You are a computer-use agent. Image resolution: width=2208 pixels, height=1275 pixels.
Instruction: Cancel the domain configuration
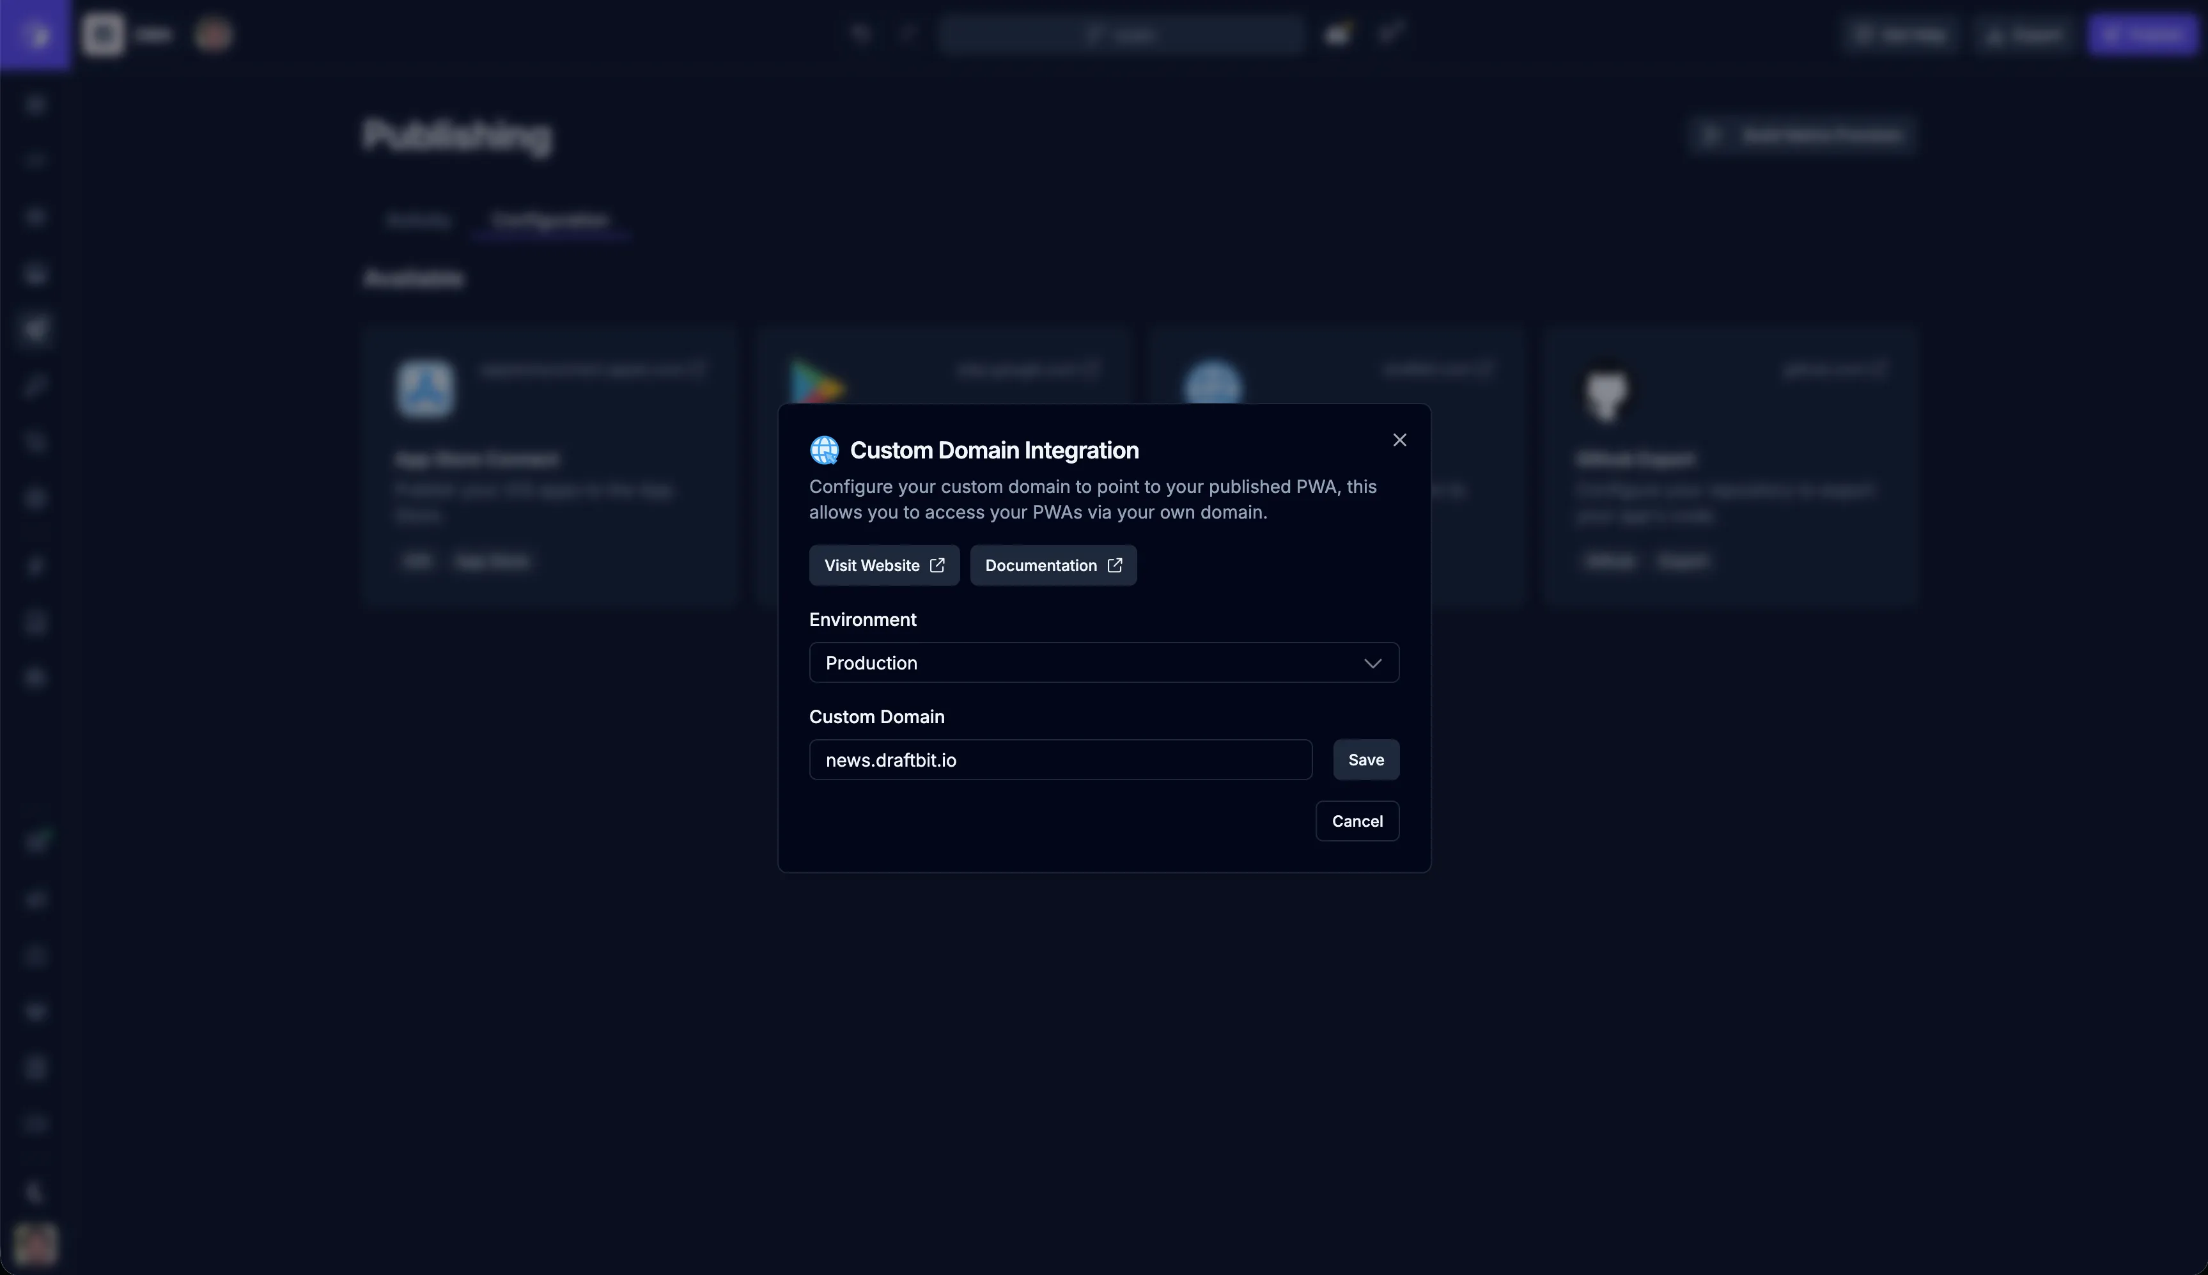point(1356,822)
